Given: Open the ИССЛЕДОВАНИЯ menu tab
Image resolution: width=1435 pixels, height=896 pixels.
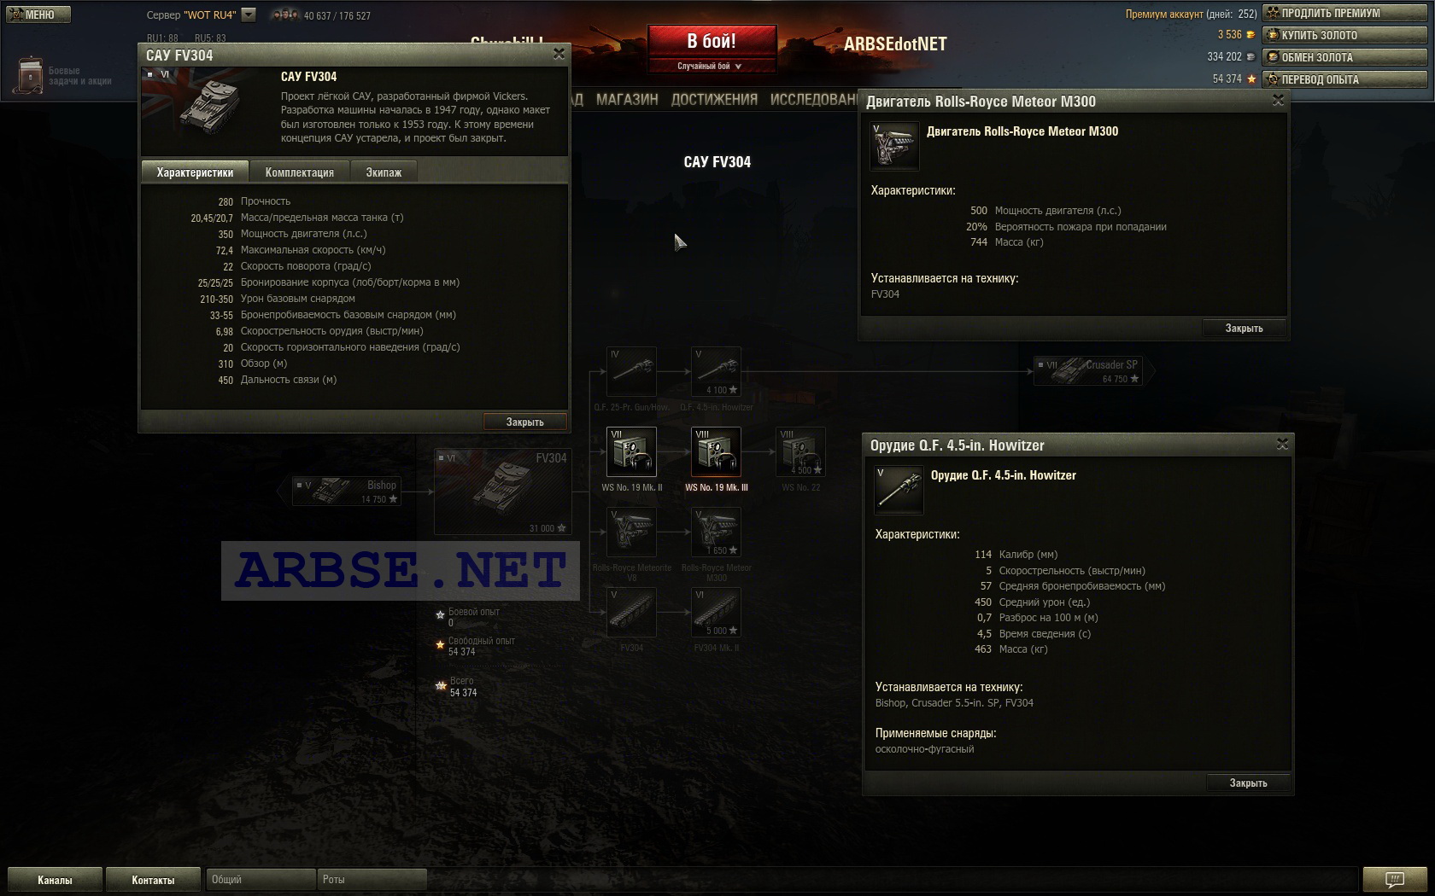Looking at the screenshot, I should coord(814,99).
